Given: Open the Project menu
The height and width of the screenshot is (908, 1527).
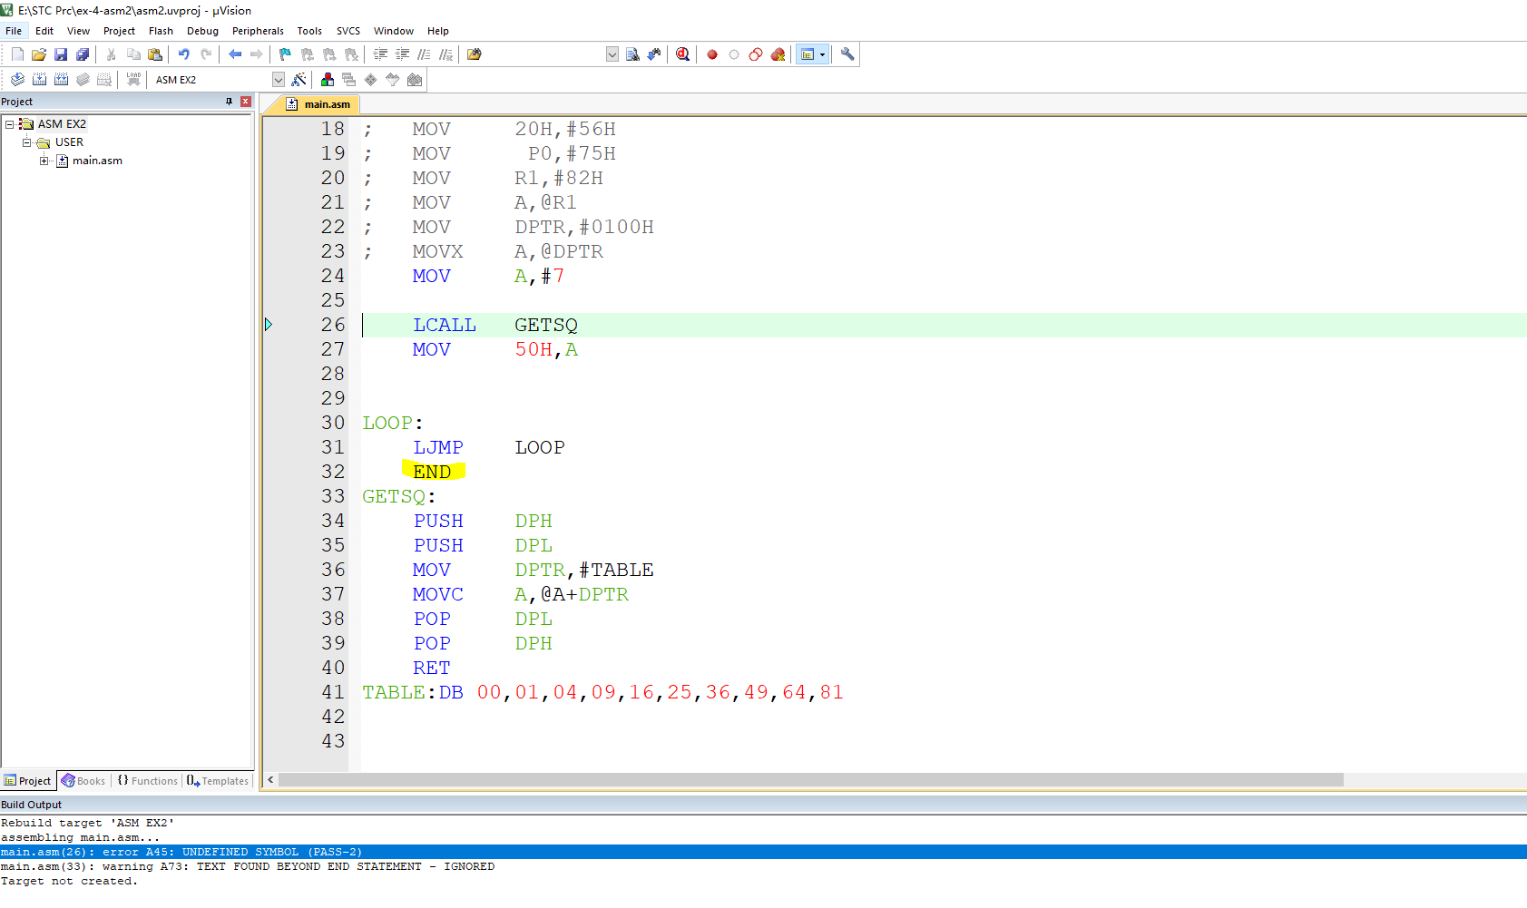Looking at the screenshot, I should (119, 31).
